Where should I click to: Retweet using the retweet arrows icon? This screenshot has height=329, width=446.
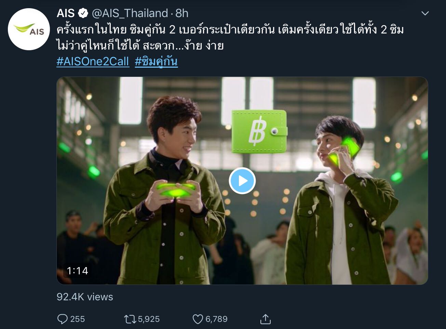[x=130, y=319]
